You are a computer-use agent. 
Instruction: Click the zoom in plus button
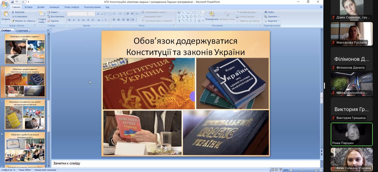point(316,170)
